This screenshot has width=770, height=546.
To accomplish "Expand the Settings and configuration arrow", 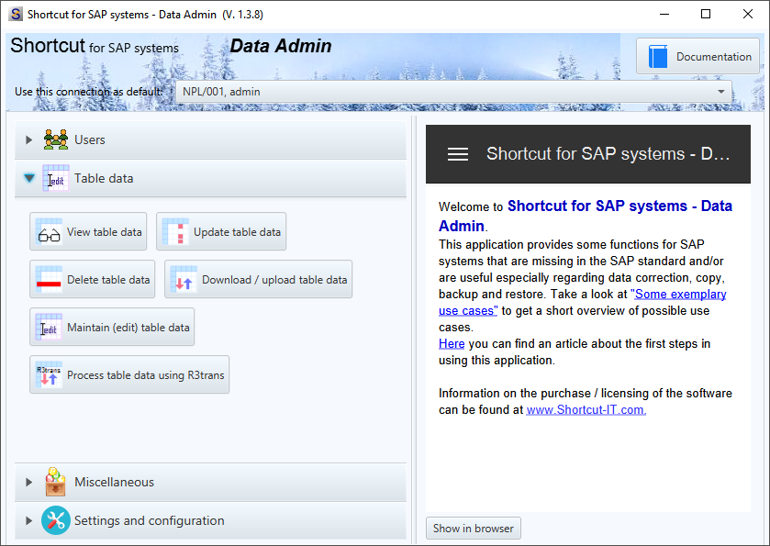I will point(29,520).
